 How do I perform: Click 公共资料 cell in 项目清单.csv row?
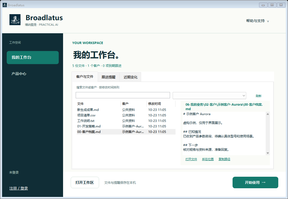(x=128, y=115)
